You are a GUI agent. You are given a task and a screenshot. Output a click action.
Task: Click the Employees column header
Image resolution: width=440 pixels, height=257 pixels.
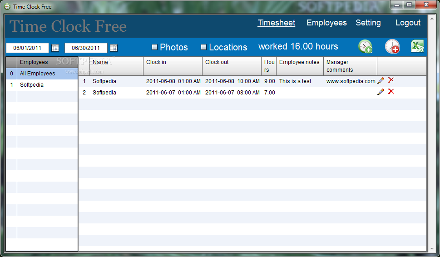click(47, 62)
